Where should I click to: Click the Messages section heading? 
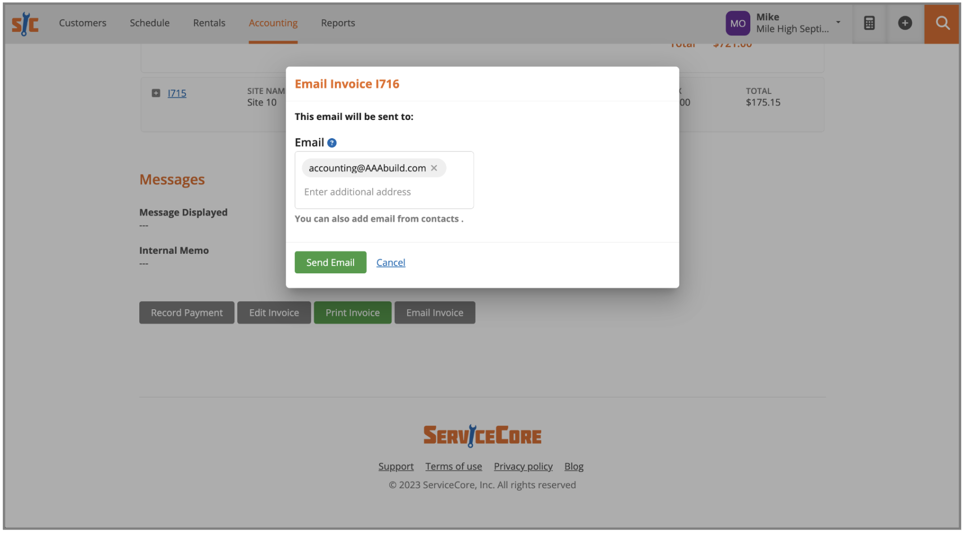(172, 179)
